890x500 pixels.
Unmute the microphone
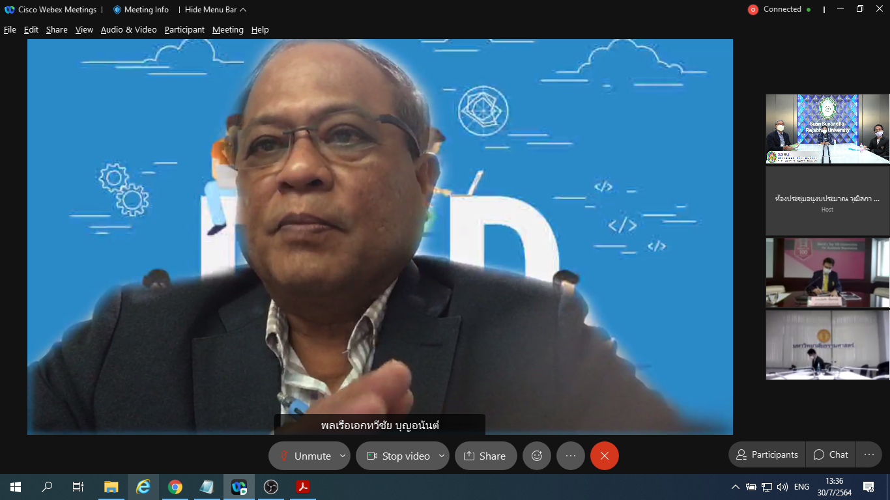(305, 456)
